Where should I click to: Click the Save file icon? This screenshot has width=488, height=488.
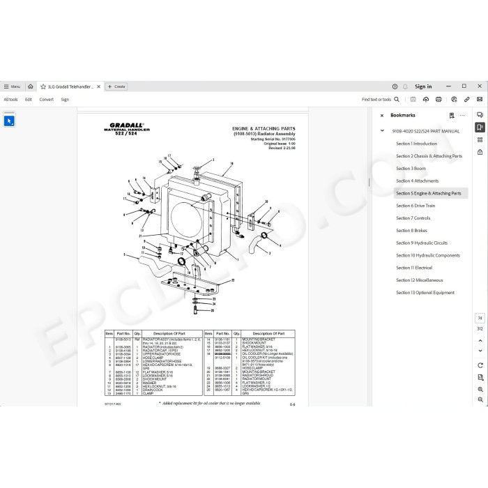[x=413, y=99]
